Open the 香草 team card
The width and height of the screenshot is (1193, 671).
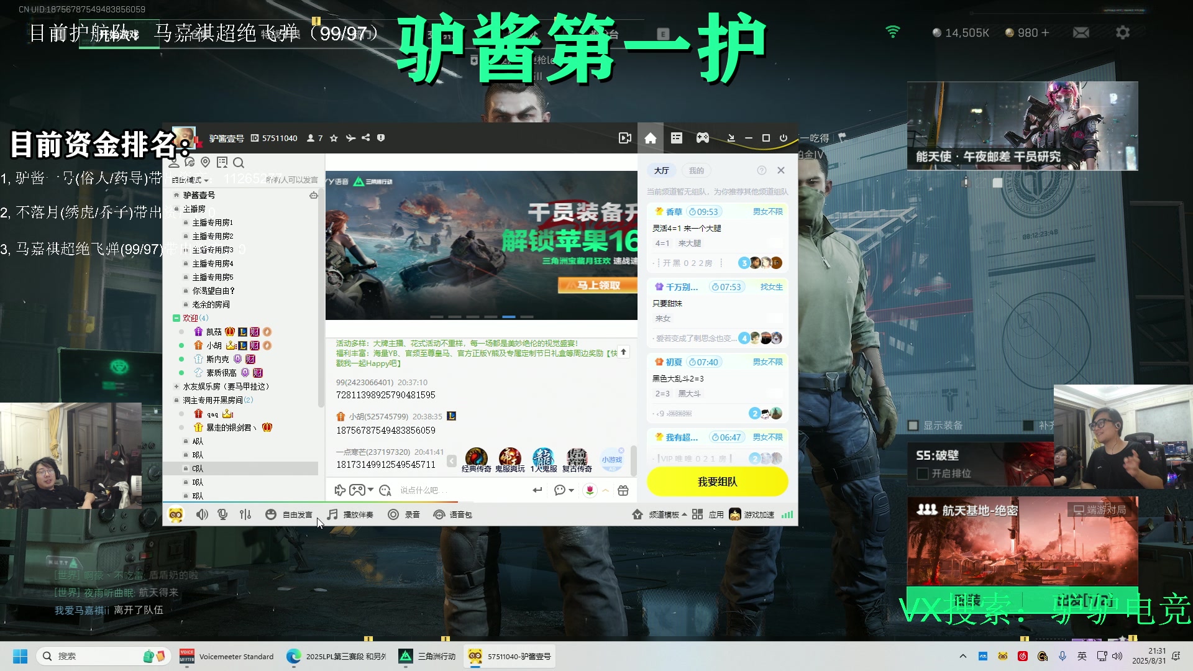[x=718, y=237]
